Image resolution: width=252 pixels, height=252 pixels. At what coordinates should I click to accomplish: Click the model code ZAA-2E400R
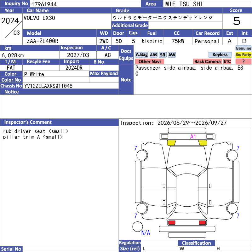tap(43, 41)
